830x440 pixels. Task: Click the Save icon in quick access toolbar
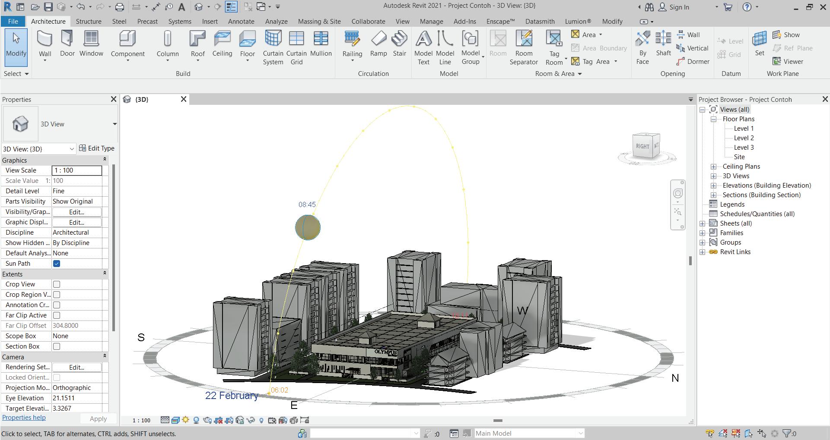click(48, 7)
